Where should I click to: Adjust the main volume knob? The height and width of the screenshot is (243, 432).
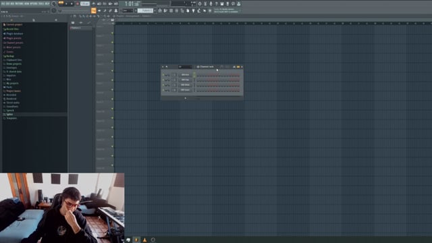(54, 4)
